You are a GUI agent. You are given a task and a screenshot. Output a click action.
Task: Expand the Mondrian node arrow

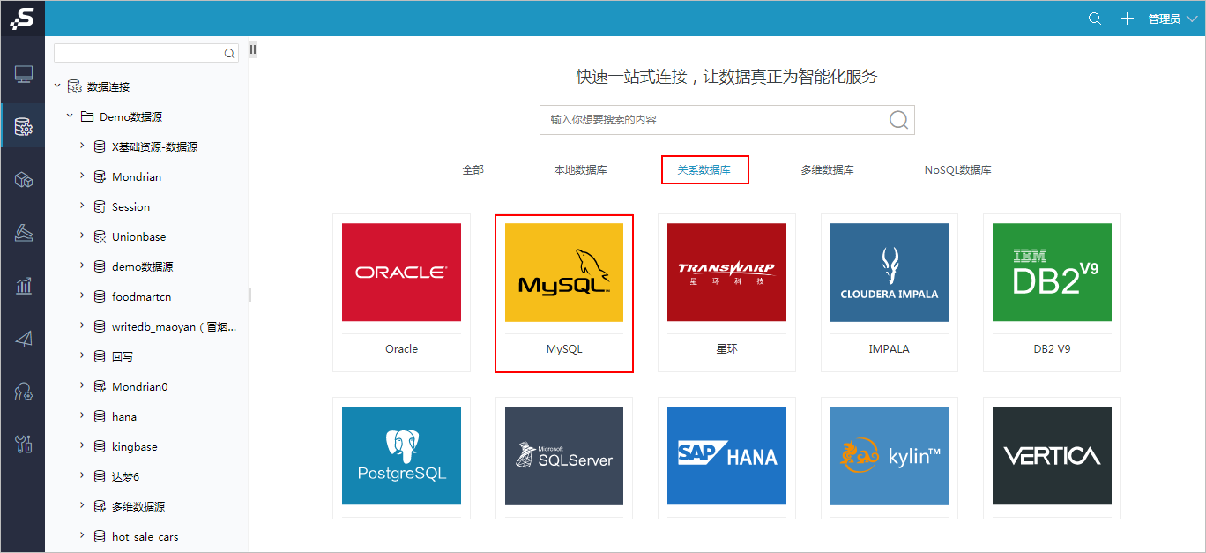pos(82,176)
